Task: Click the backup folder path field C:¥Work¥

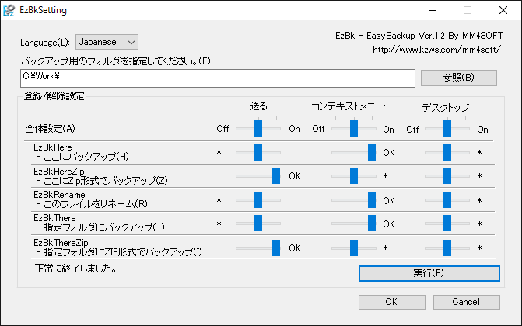Action: coord(218,78)
